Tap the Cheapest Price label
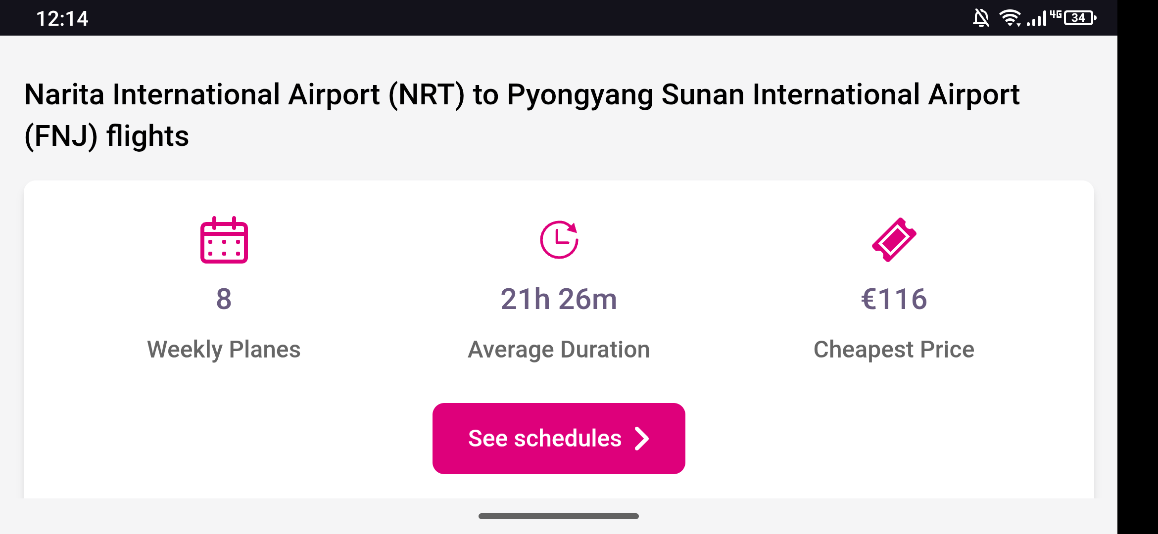1158x534 pixels. tap(894, 350)
